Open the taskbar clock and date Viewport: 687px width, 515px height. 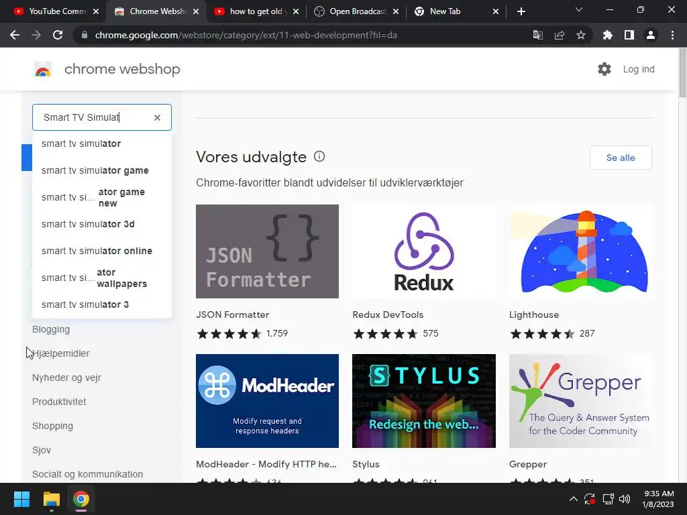click(x=658, y=499)
